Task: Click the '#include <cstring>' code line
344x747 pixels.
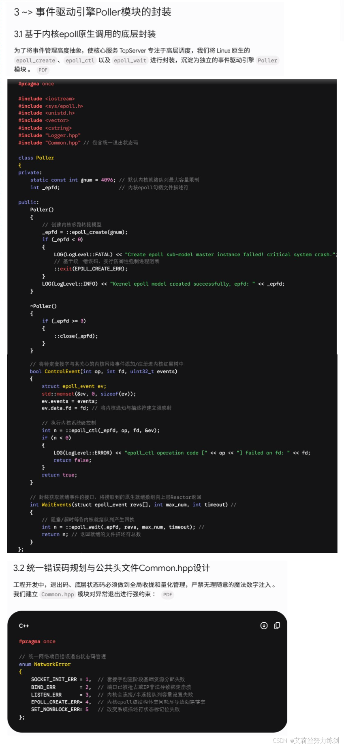Action: pos(45,128)
